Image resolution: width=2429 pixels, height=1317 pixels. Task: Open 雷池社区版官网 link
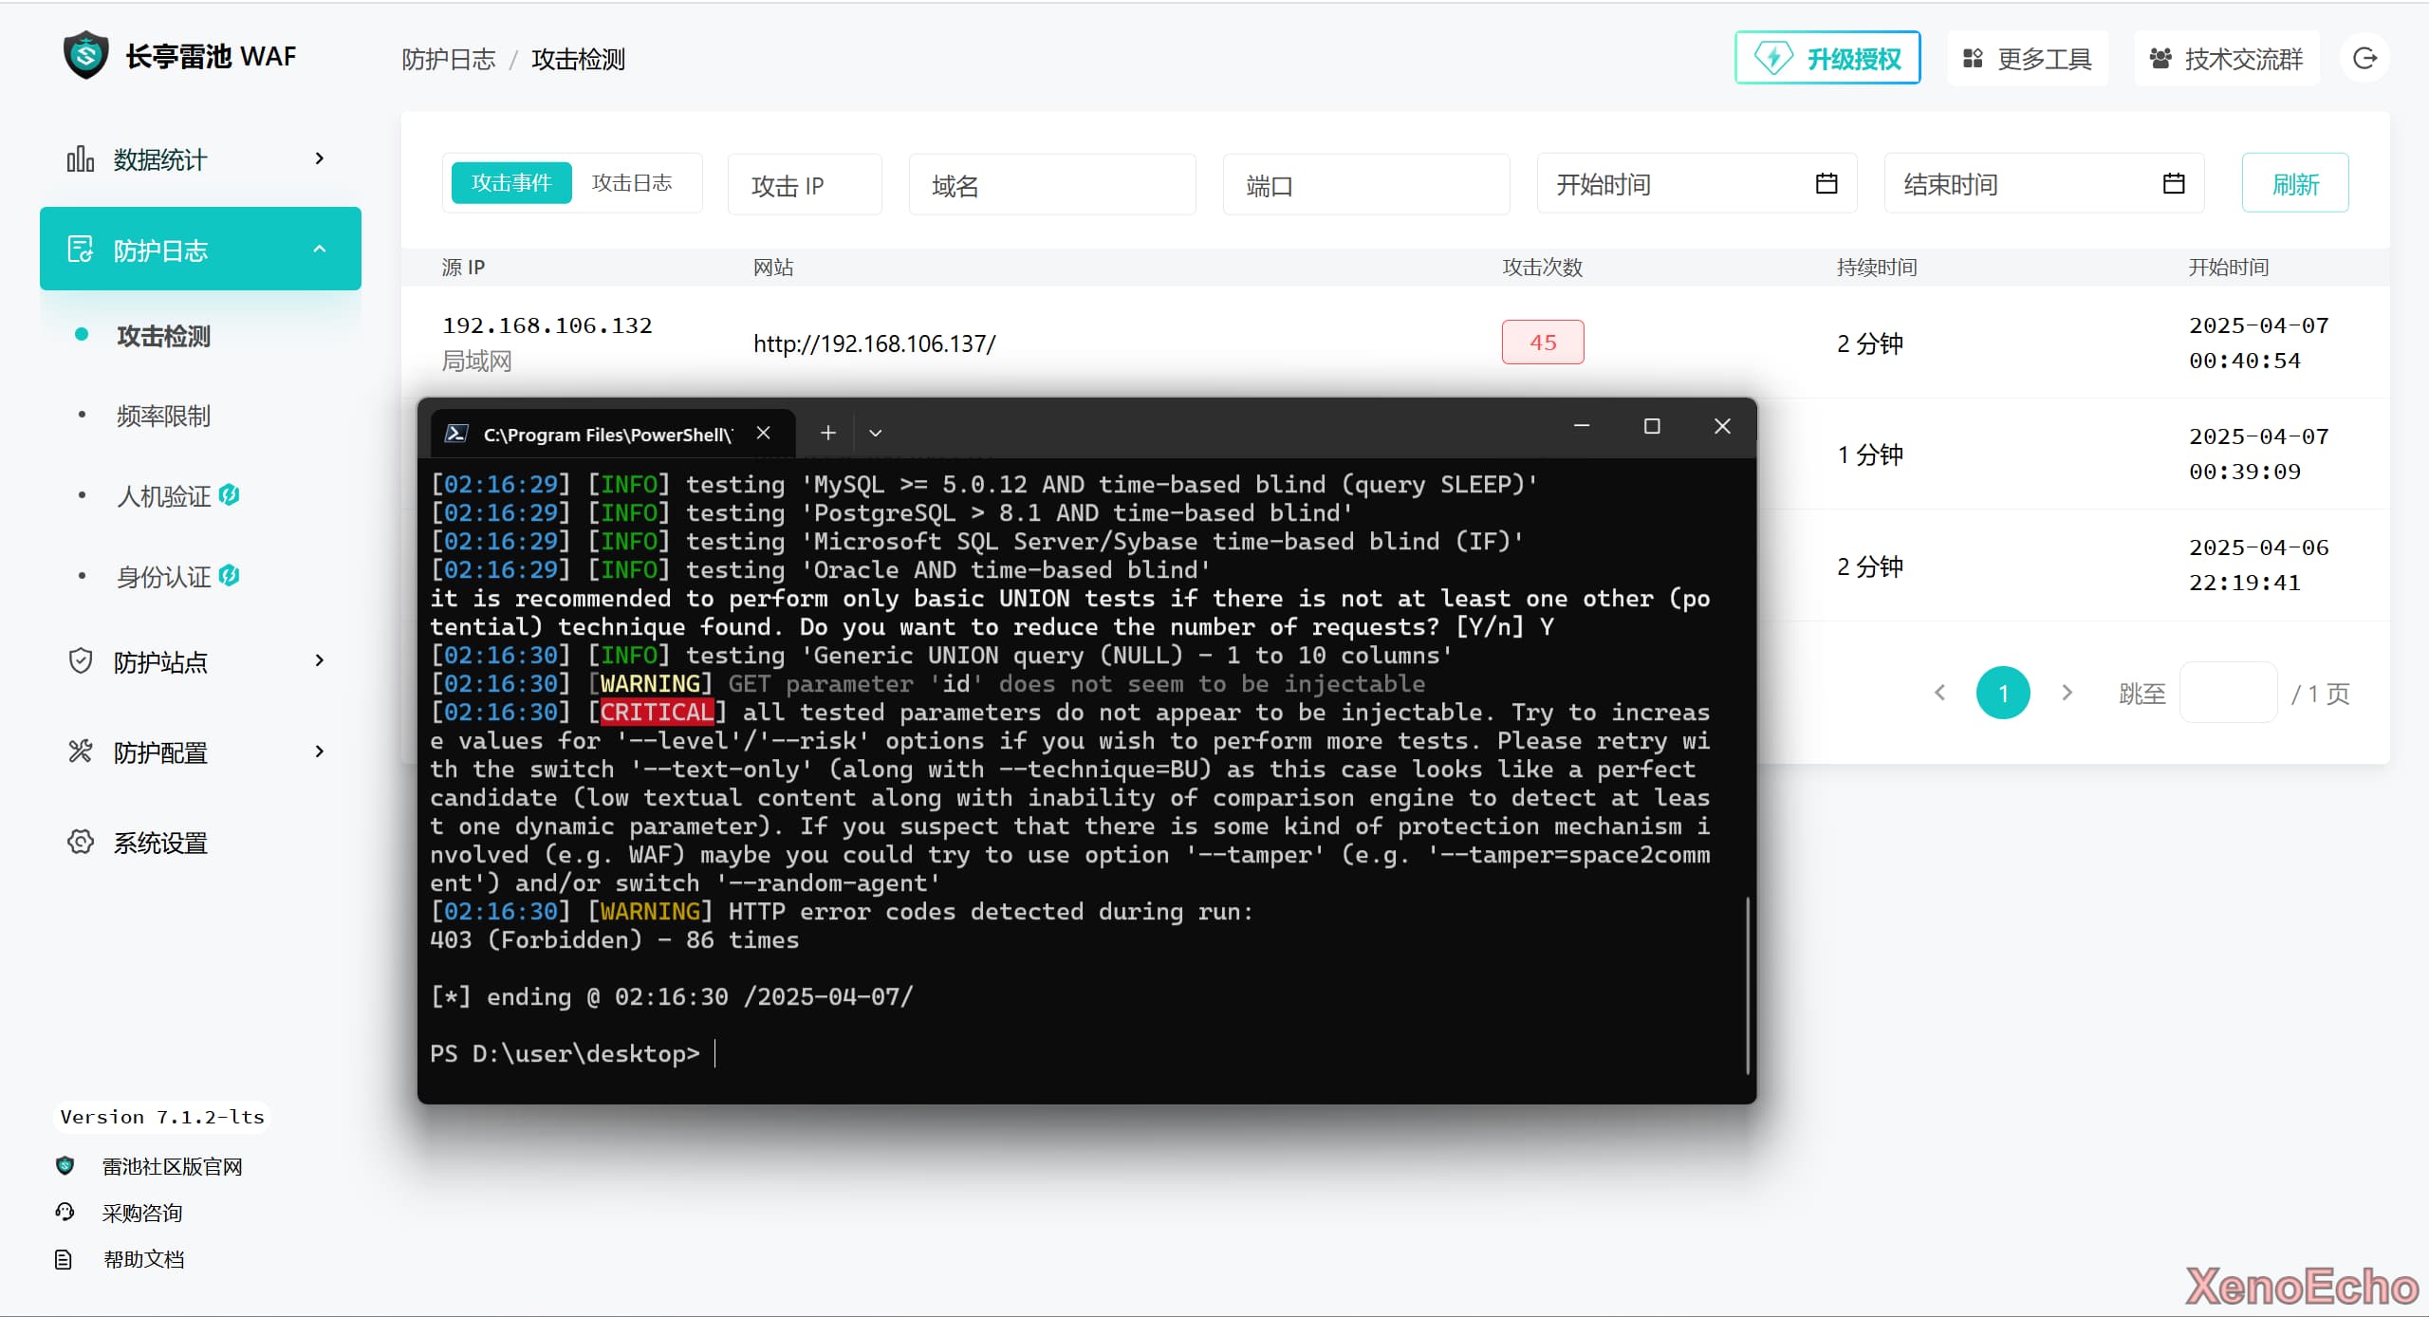(172, 1166)
